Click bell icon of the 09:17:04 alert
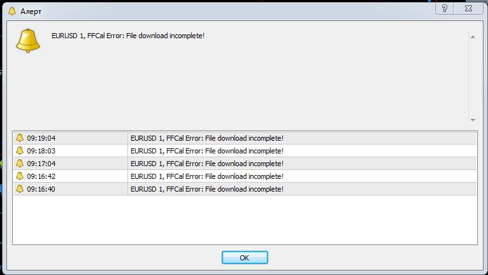The image size is (488, 275). [20, 164]
